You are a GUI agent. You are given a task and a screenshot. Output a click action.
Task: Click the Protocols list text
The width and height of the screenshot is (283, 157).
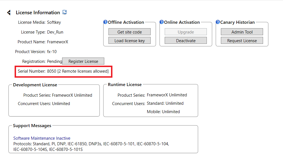point(91,147)
